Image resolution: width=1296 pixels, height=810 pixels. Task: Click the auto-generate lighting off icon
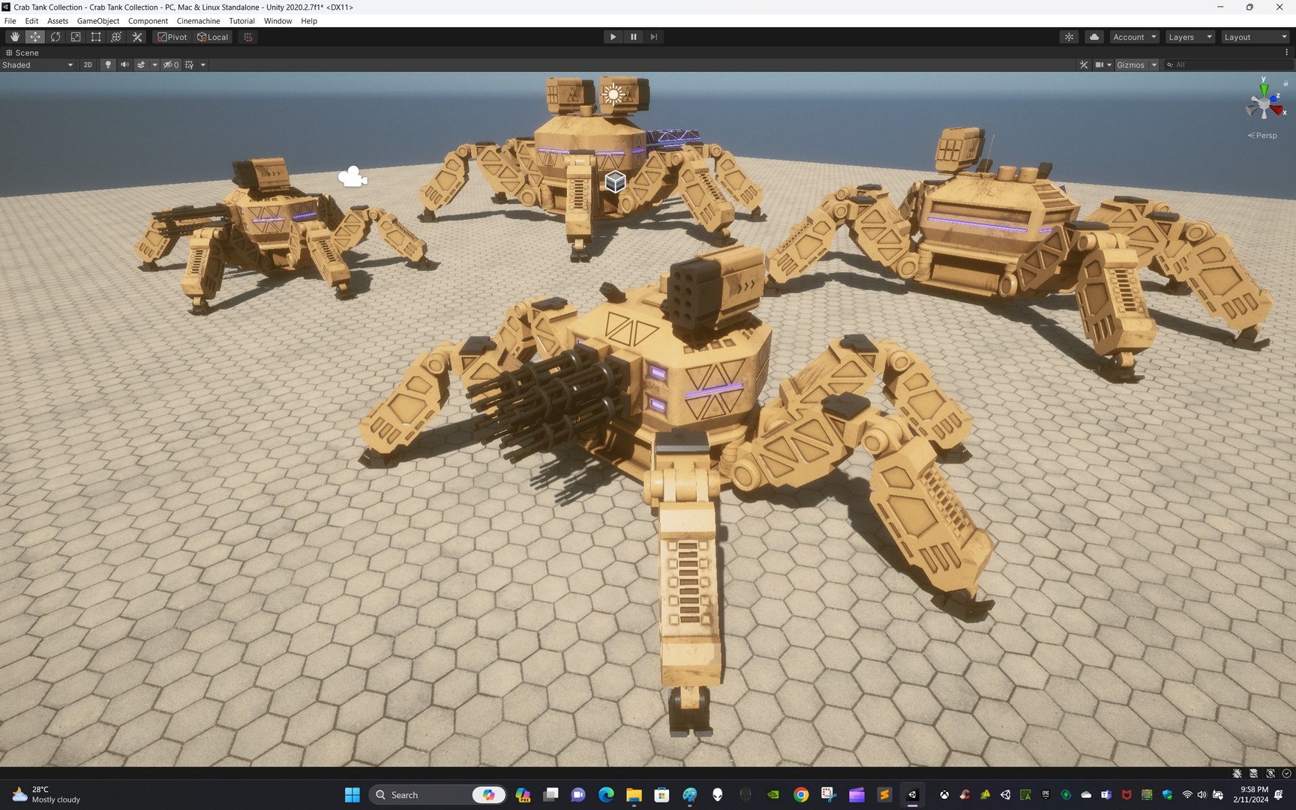pyautogui.click(x=1270, y=773)
